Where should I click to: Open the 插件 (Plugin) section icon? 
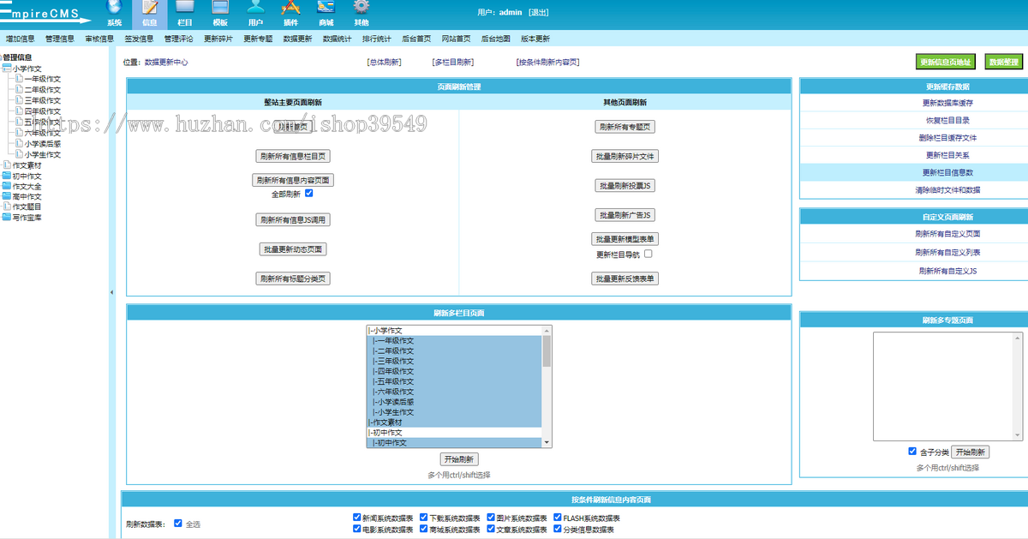tap(290, 9)
